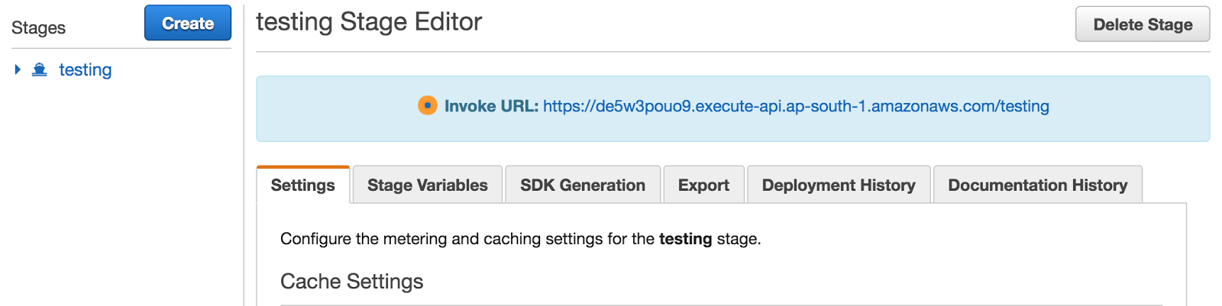Screen dimensions: 1222x306
Task: Select the Export tab
Action: (703, 185)
